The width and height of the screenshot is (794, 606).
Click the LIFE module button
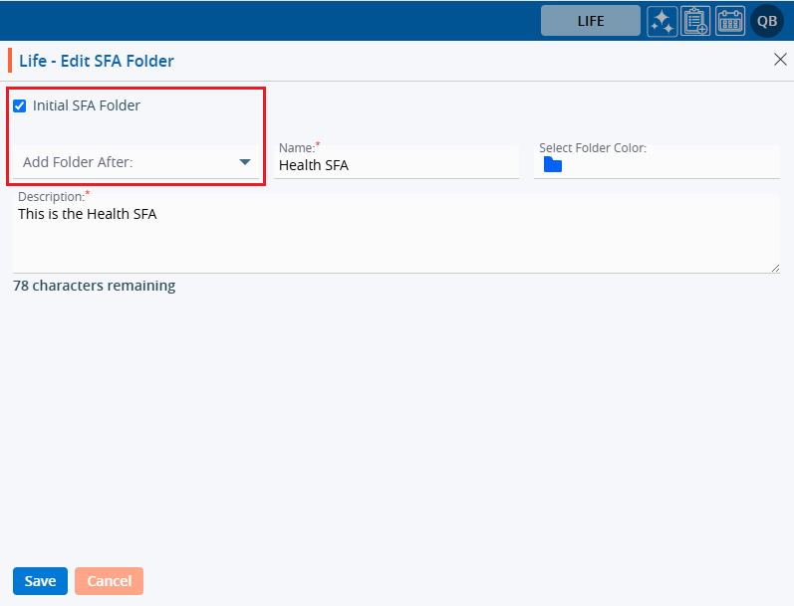pos(591,21)
